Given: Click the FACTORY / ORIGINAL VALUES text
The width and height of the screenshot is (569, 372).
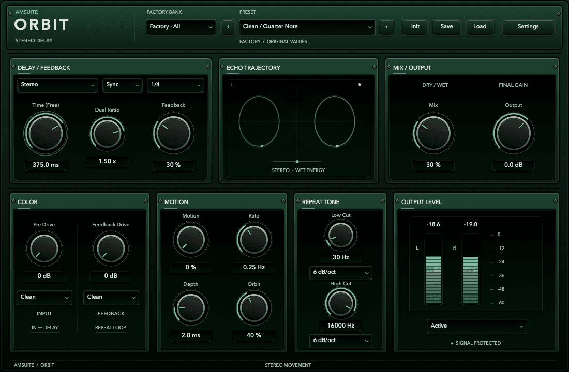Looking at the screenshot, I should pyautogui.click(x=273, y=42).
